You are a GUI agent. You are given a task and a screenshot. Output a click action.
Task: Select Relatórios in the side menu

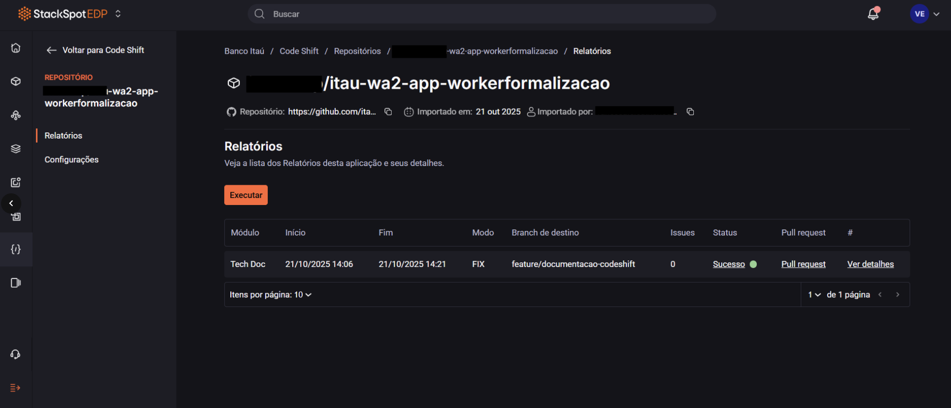click(63, 135)
